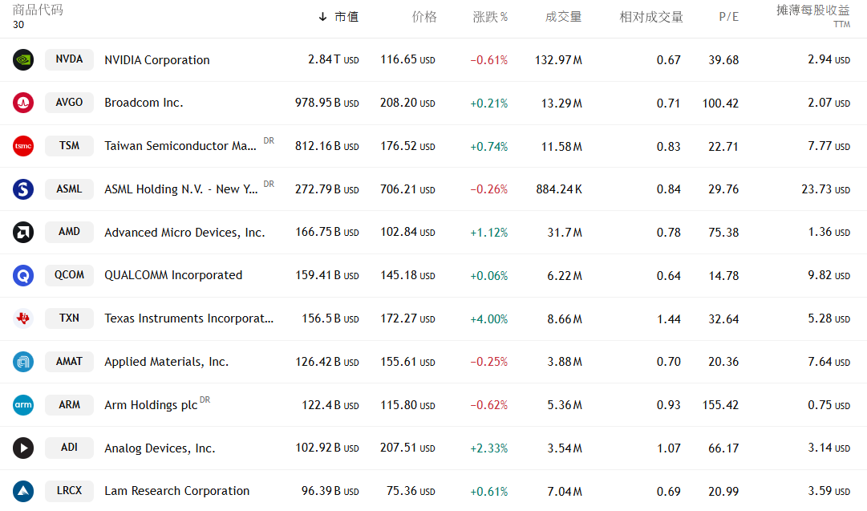Select the ASML Holding N.V. name
The image size is (867, 511).
(x=180, y=189)
